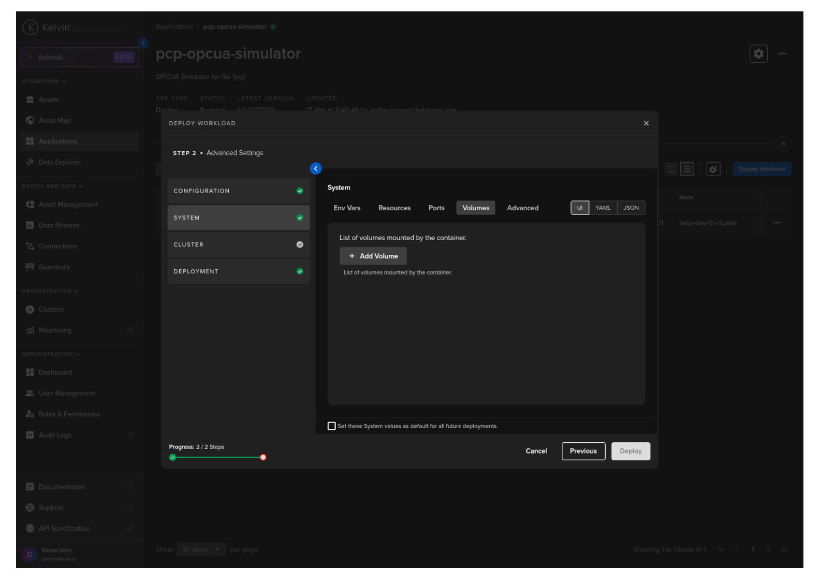Select the UI view mode
The image size is (820, 580).
pyautogui.click(x=579, y=208)
